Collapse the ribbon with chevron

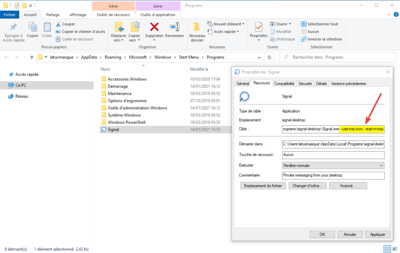tap(389, 15)
